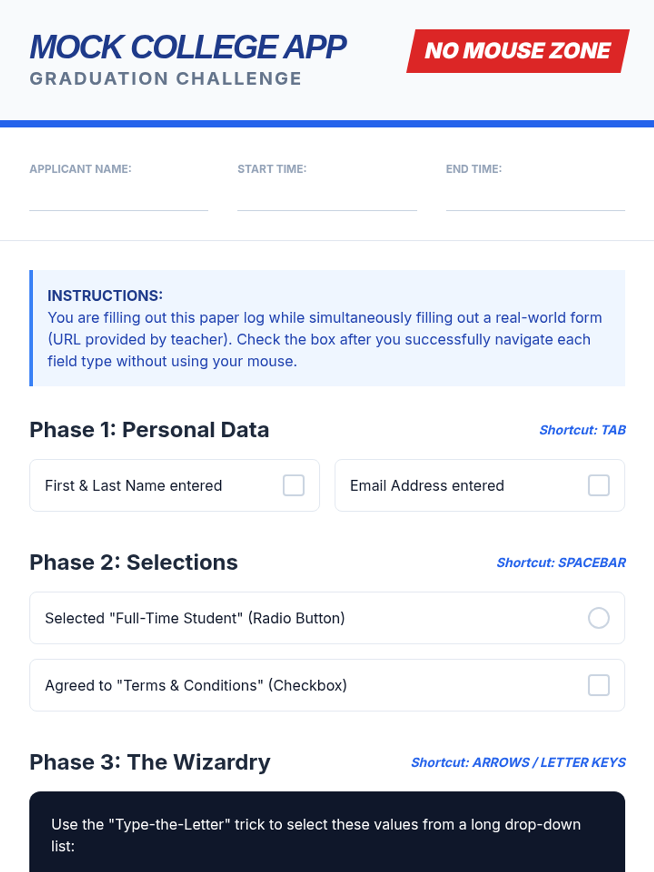Click the Phase 1: Personal Data heading
Screen dimensions: 654x872
pos(149,430)
